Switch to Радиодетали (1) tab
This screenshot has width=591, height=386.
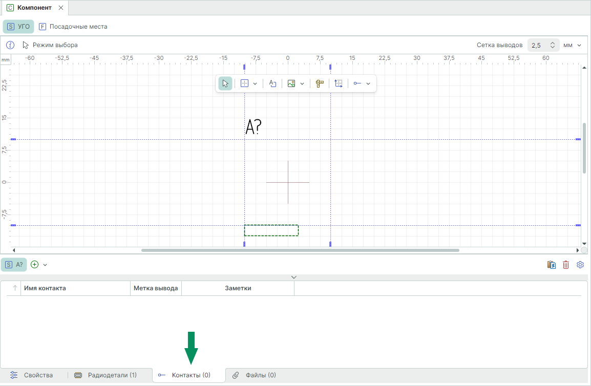[105, 375]
